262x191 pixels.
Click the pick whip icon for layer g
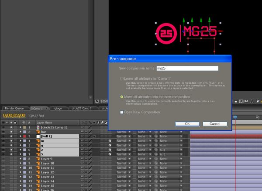pyautogui.click(x=156, y=145)
